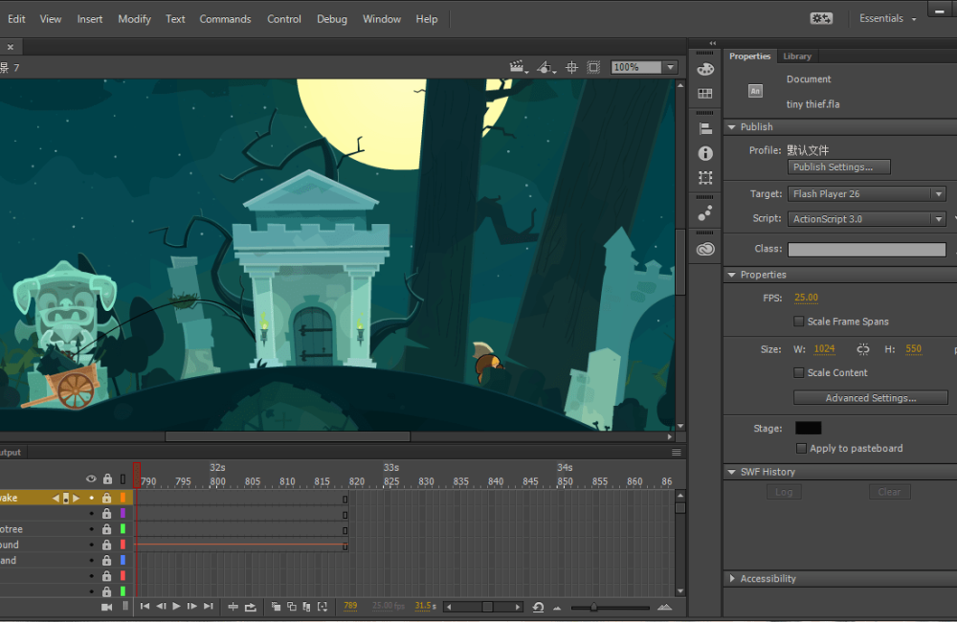Screen dimensions: 957x622
Task: Open the Color panel palette icon
Action: point(705,69)
